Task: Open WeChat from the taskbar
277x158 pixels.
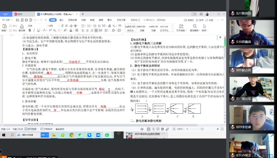Action: pyautogui.click(x=80, y=135)
